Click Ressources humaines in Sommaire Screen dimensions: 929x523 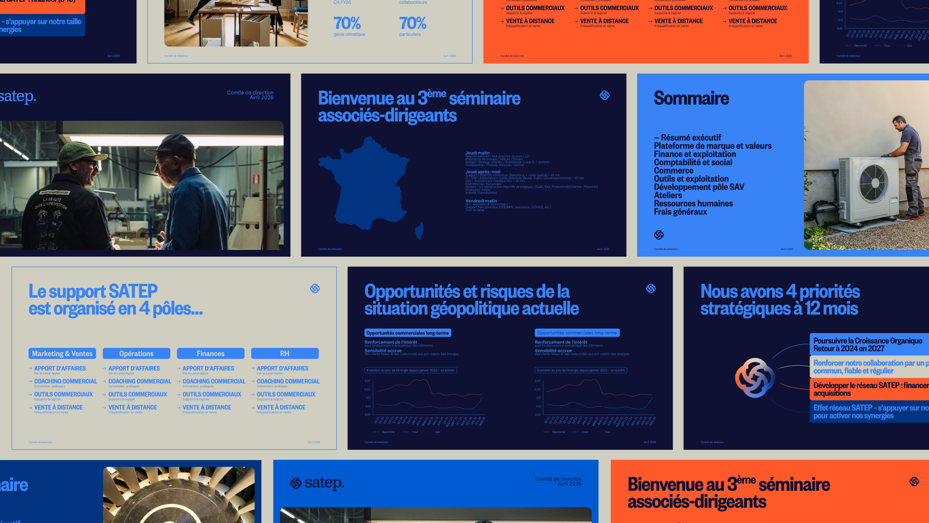coord(693,203)
